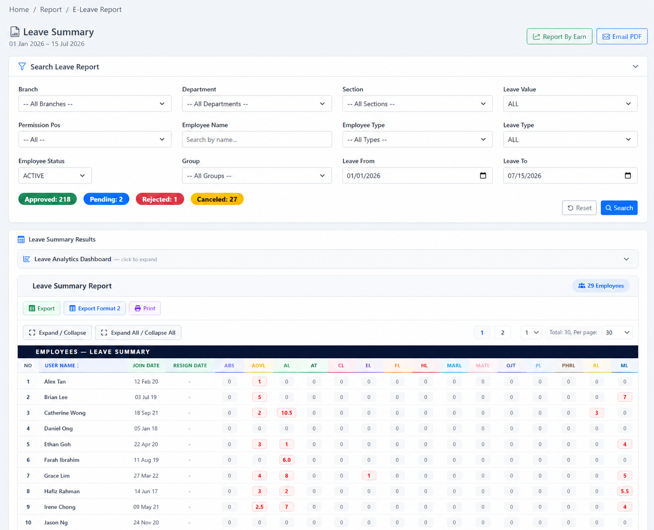
Task: Open the Per page 30 dropdown
Action: (617, 333)
